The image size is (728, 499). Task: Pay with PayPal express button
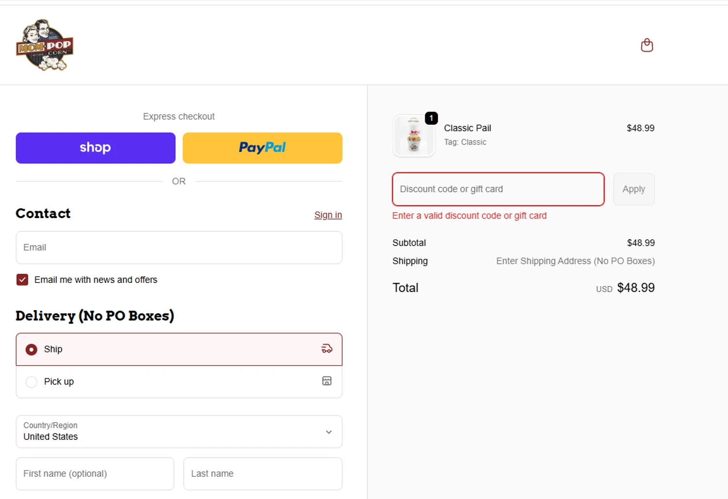pyautogui.click(x=263, y=148)
